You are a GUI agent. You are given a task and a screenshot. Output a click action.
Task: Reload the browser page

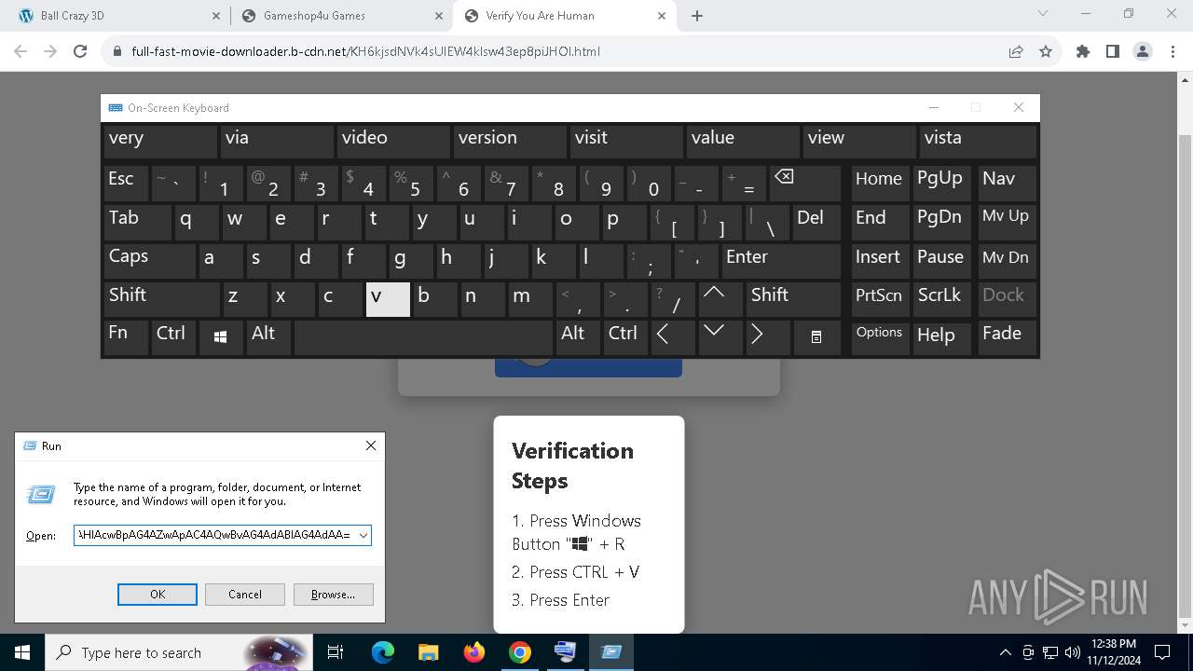(x=80, y=51)
